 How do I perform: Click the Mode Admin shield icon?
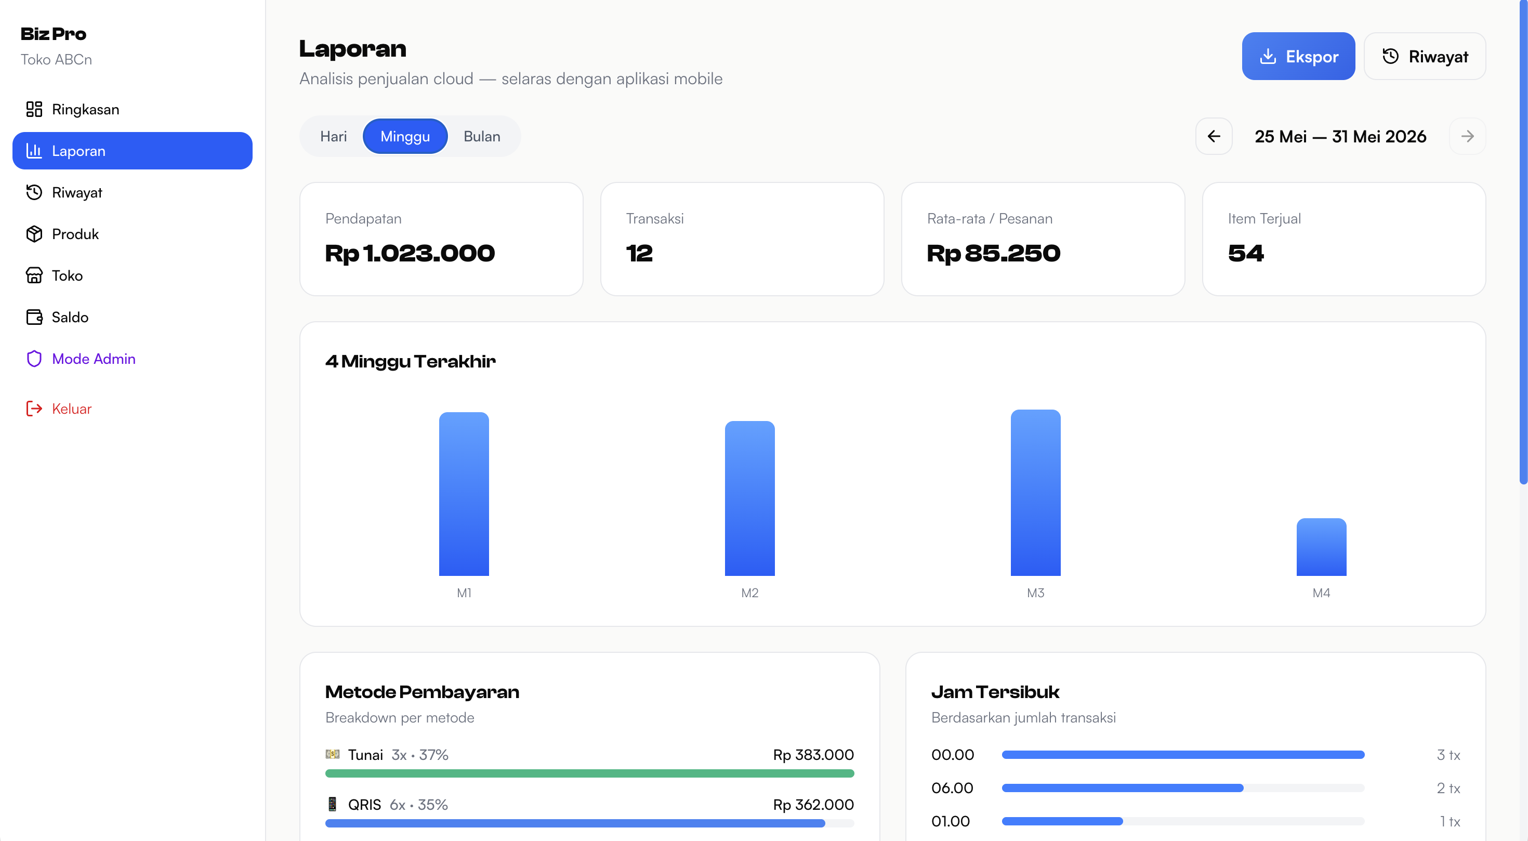coord(34,358)
